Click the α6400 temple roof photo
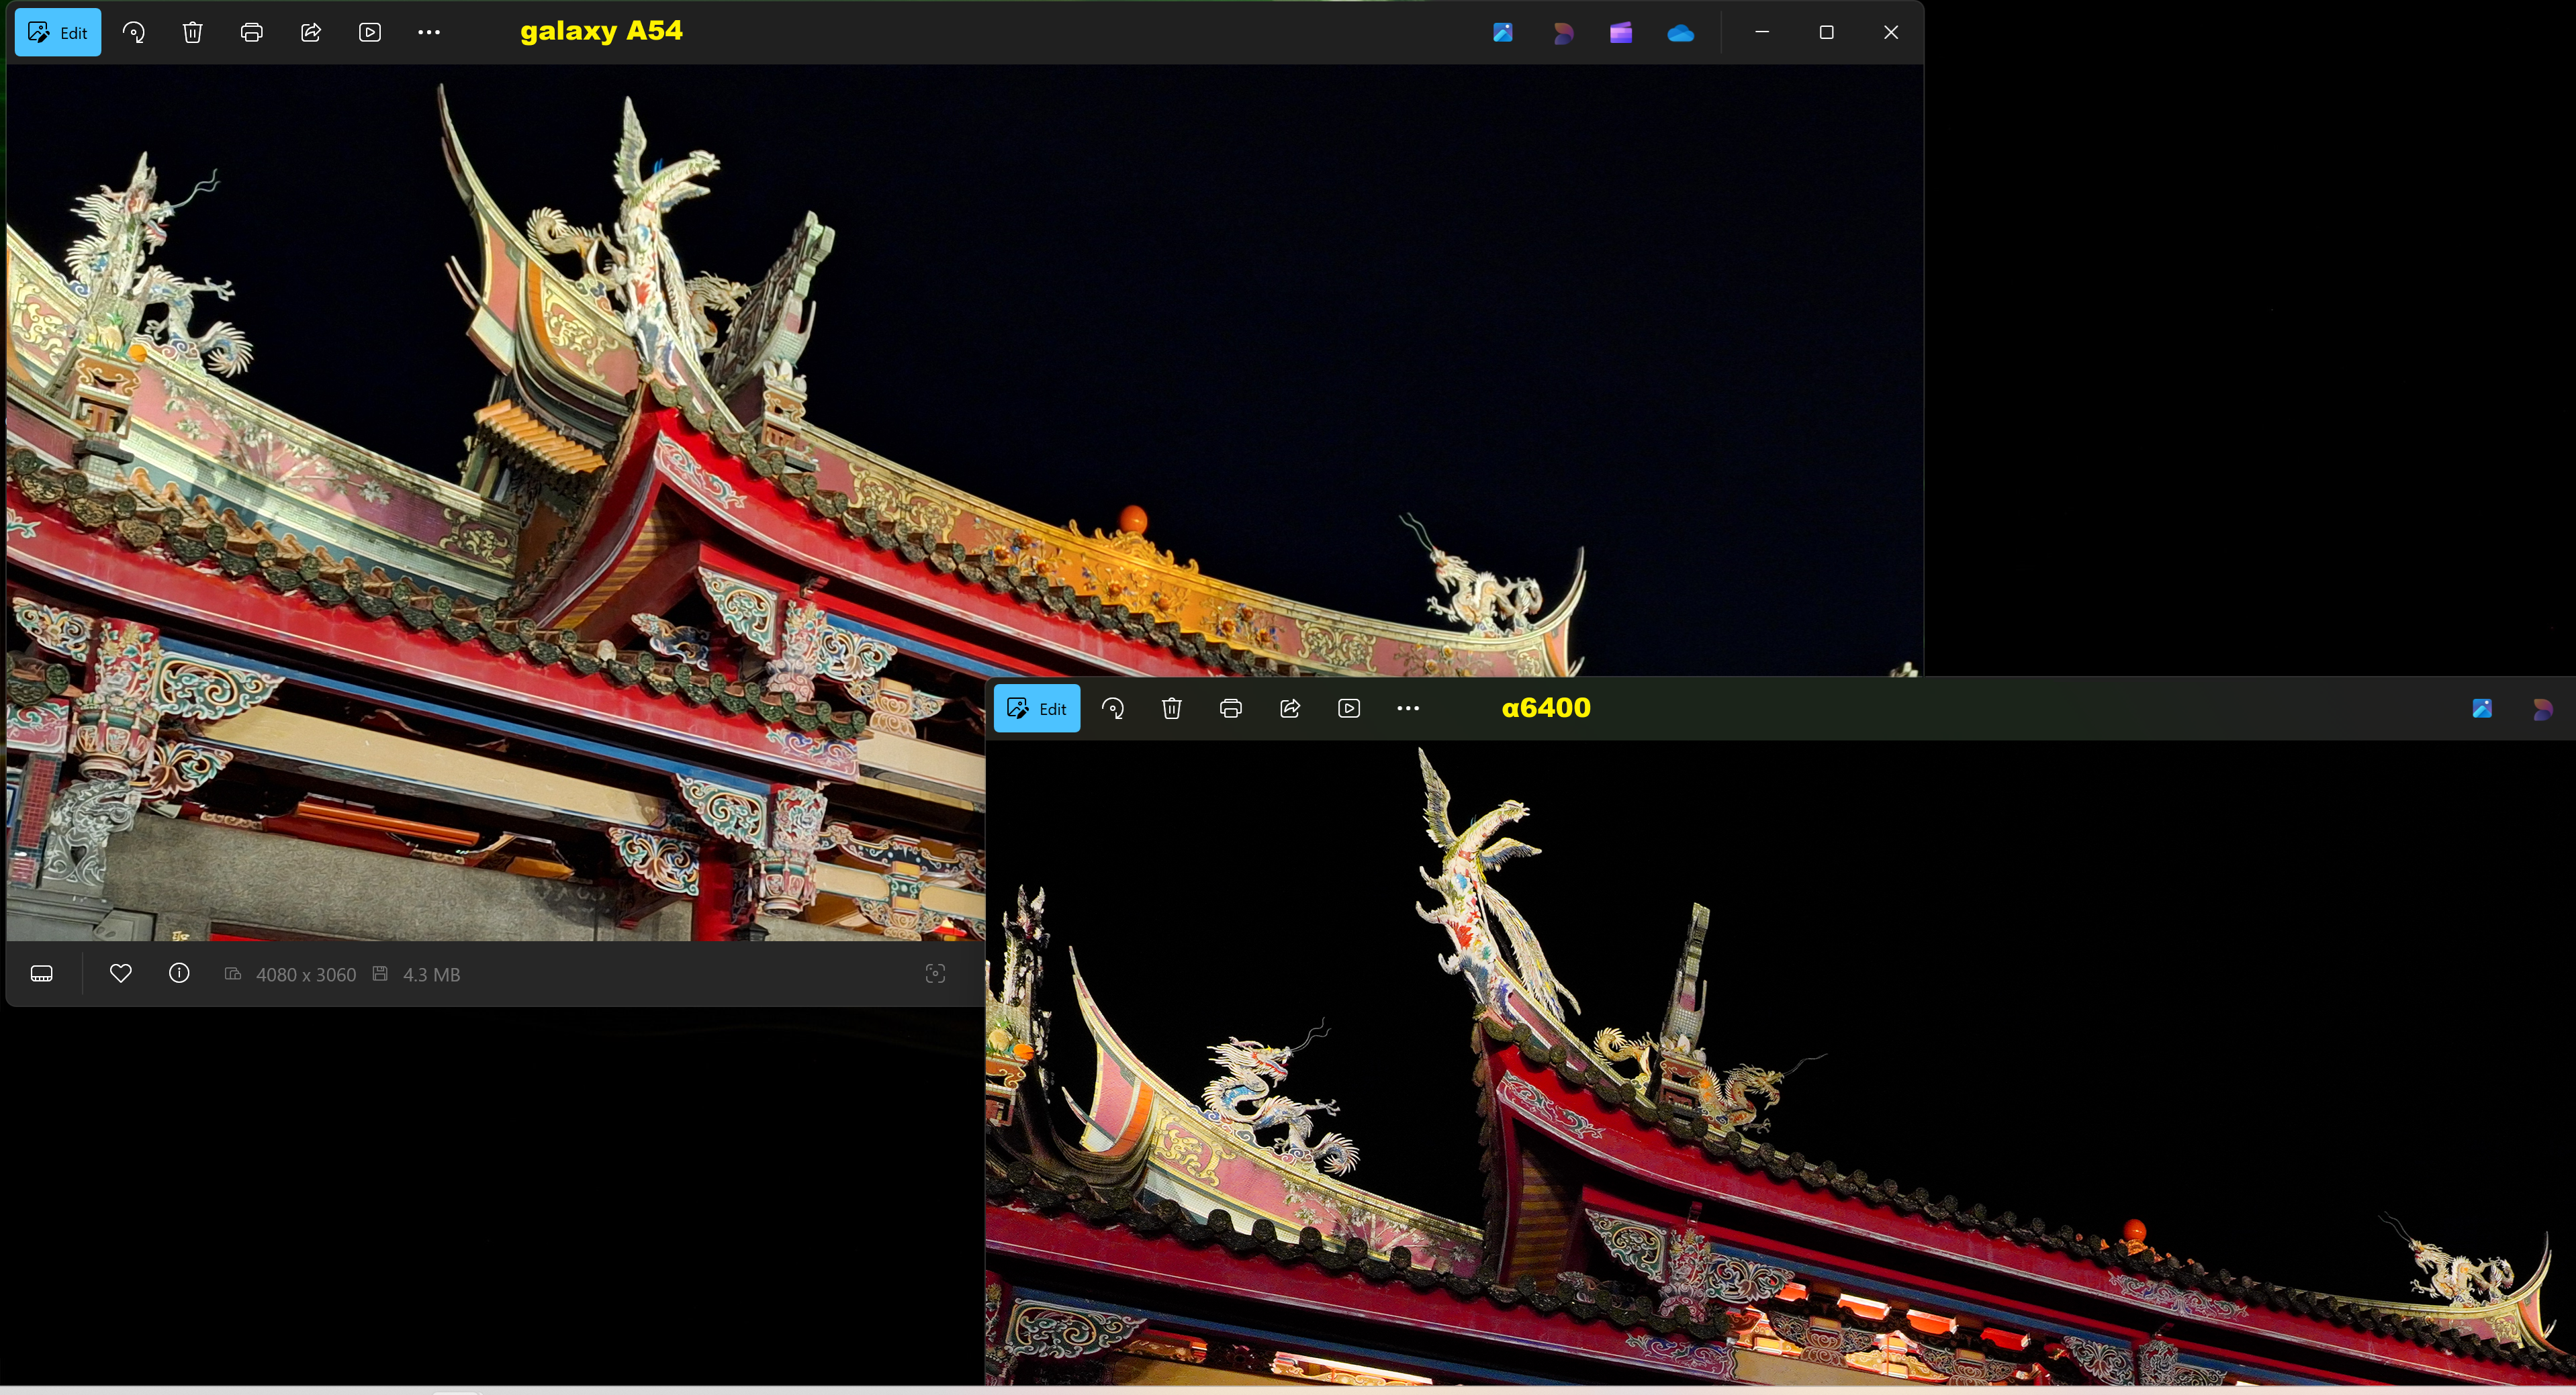The width and height of the screenshot is (2576, 1395). point(1780,1063)
